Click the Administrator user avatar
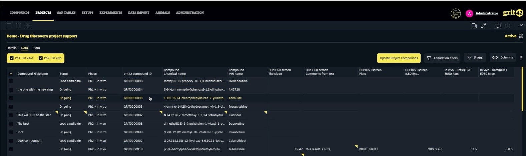Screen dimensions: 526x156 coord(469,13)
